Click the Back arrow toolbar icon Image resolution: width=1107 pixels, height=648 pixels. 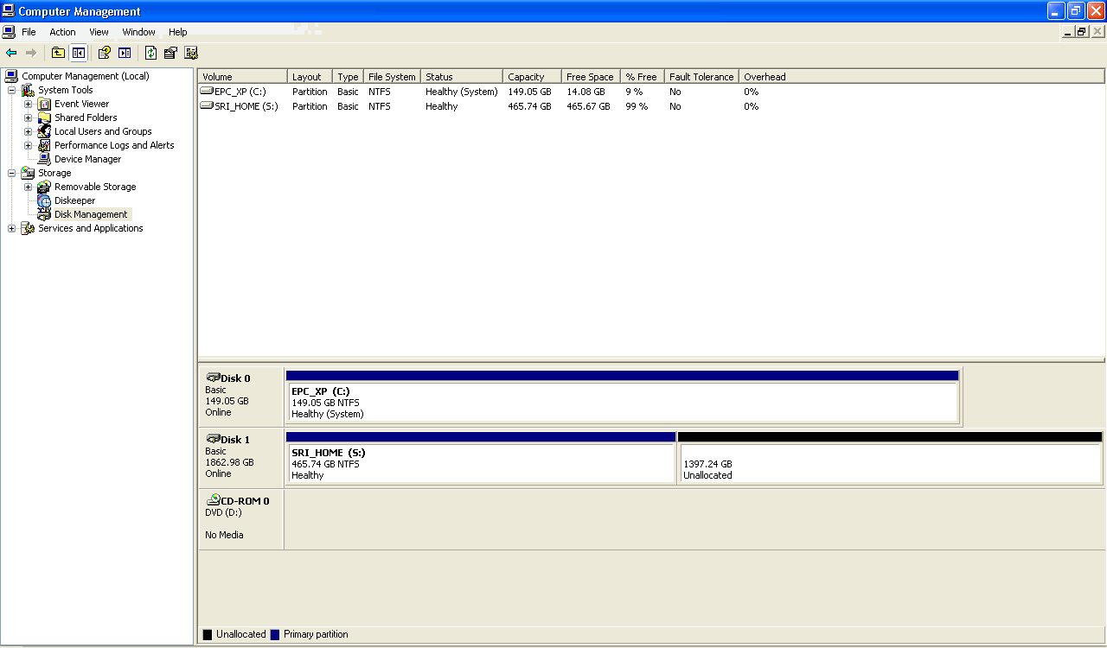coord(11,53)
